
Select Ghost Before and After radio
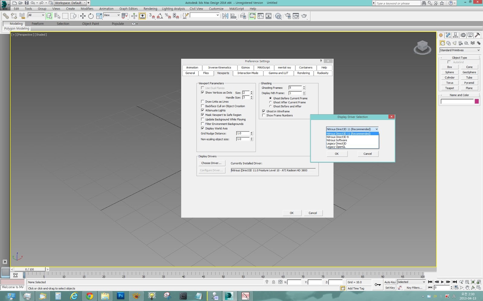(270, 106)
